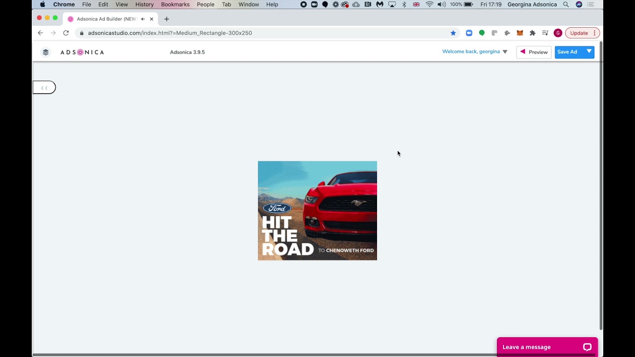Click the green circle extension icon
The height and width of the screenshot is (357, 635).
click(x=482, y=33)
